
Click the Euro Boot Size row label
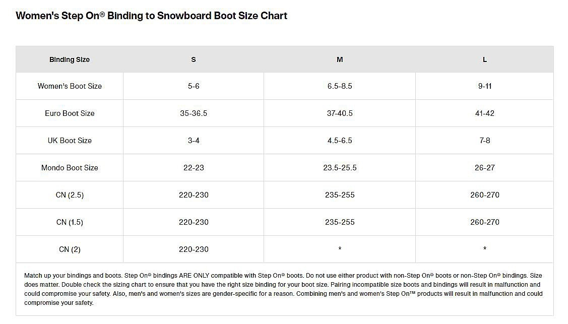70,113
